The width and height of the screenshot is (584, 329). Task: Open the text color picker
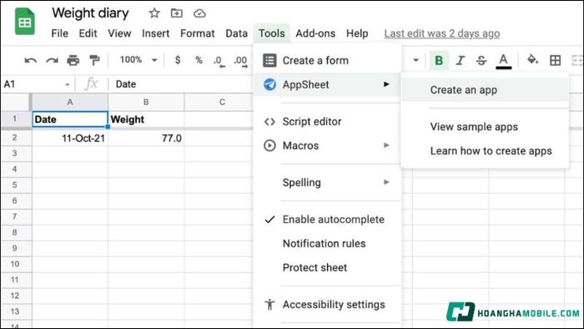pos(503,61)
